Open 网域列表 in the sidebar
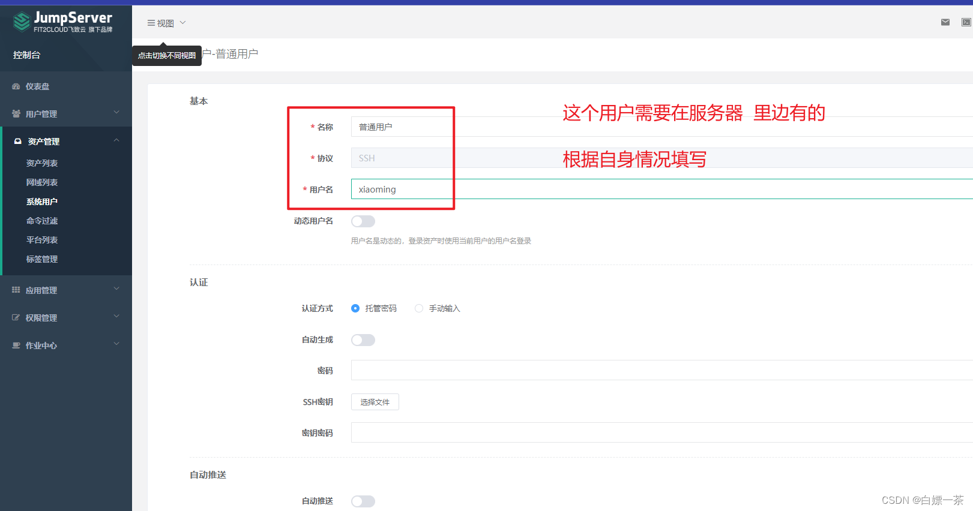Image resolution: width=973 pixels, height=511 pixels. [42, 182]
